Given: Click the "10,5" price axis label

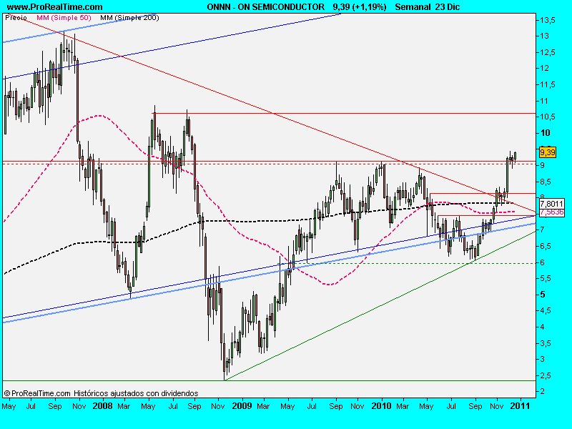Looking at the screenshot, I should (x=548, y=117).
